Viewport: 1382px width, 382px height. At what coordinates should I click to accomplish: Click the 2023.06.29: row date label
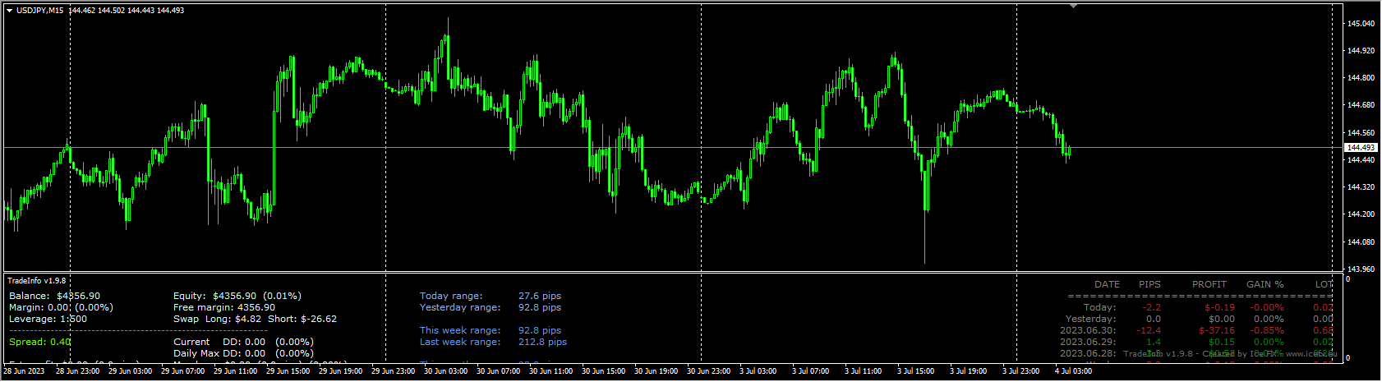(x=1088, y=342)
